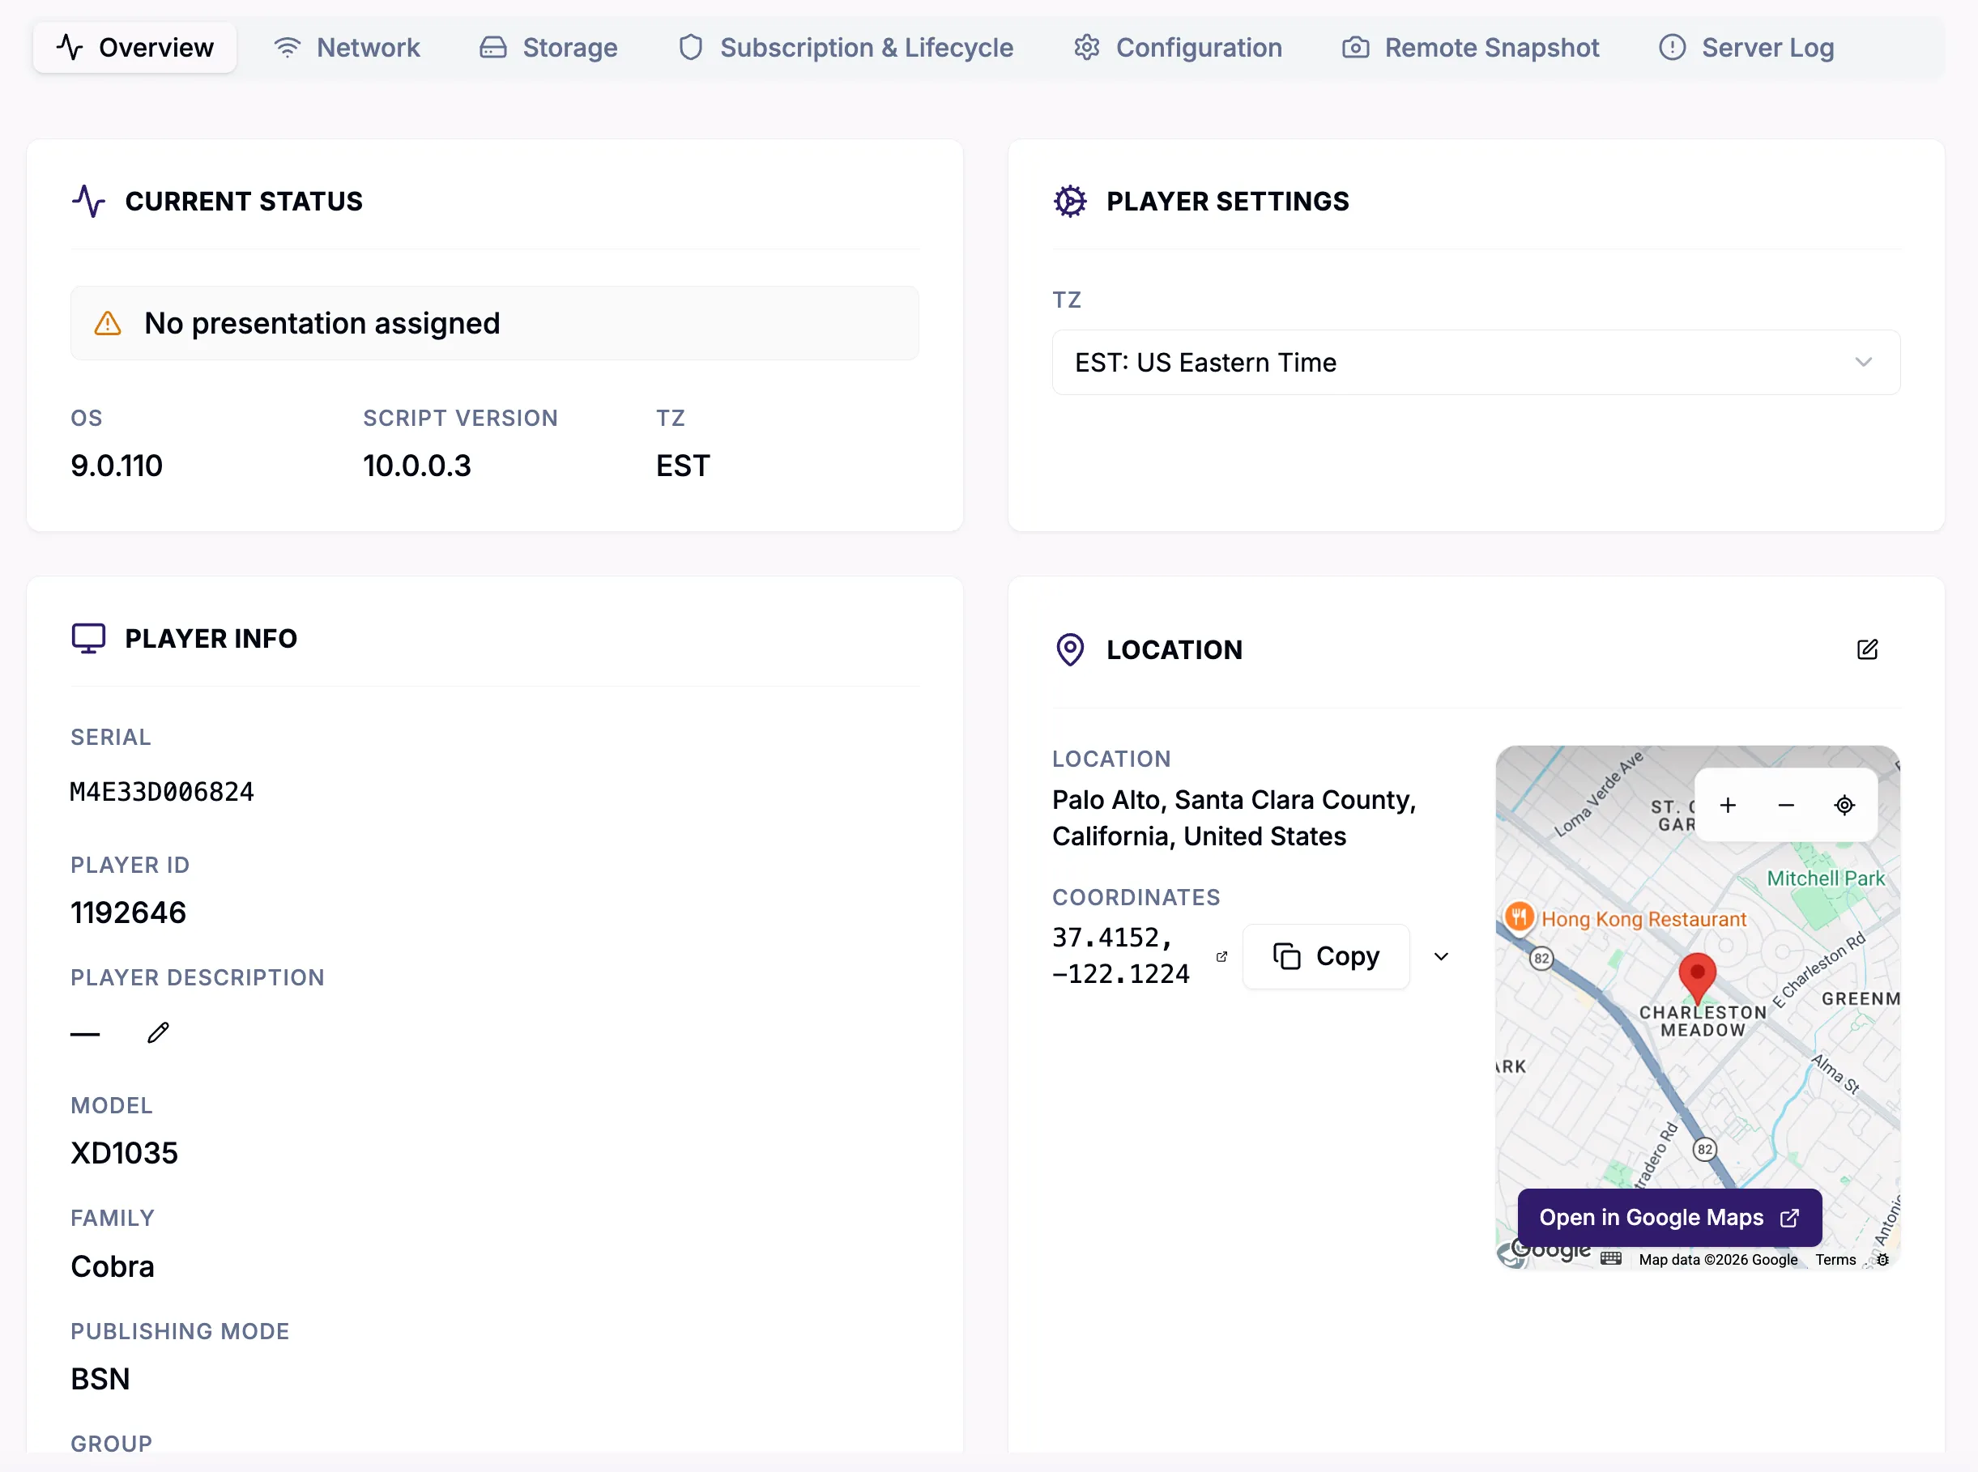Viewport: 1978px width, 1472px height.
Task: Switch to Remote Snapshot tab
Action: (x=1471, y=47)
